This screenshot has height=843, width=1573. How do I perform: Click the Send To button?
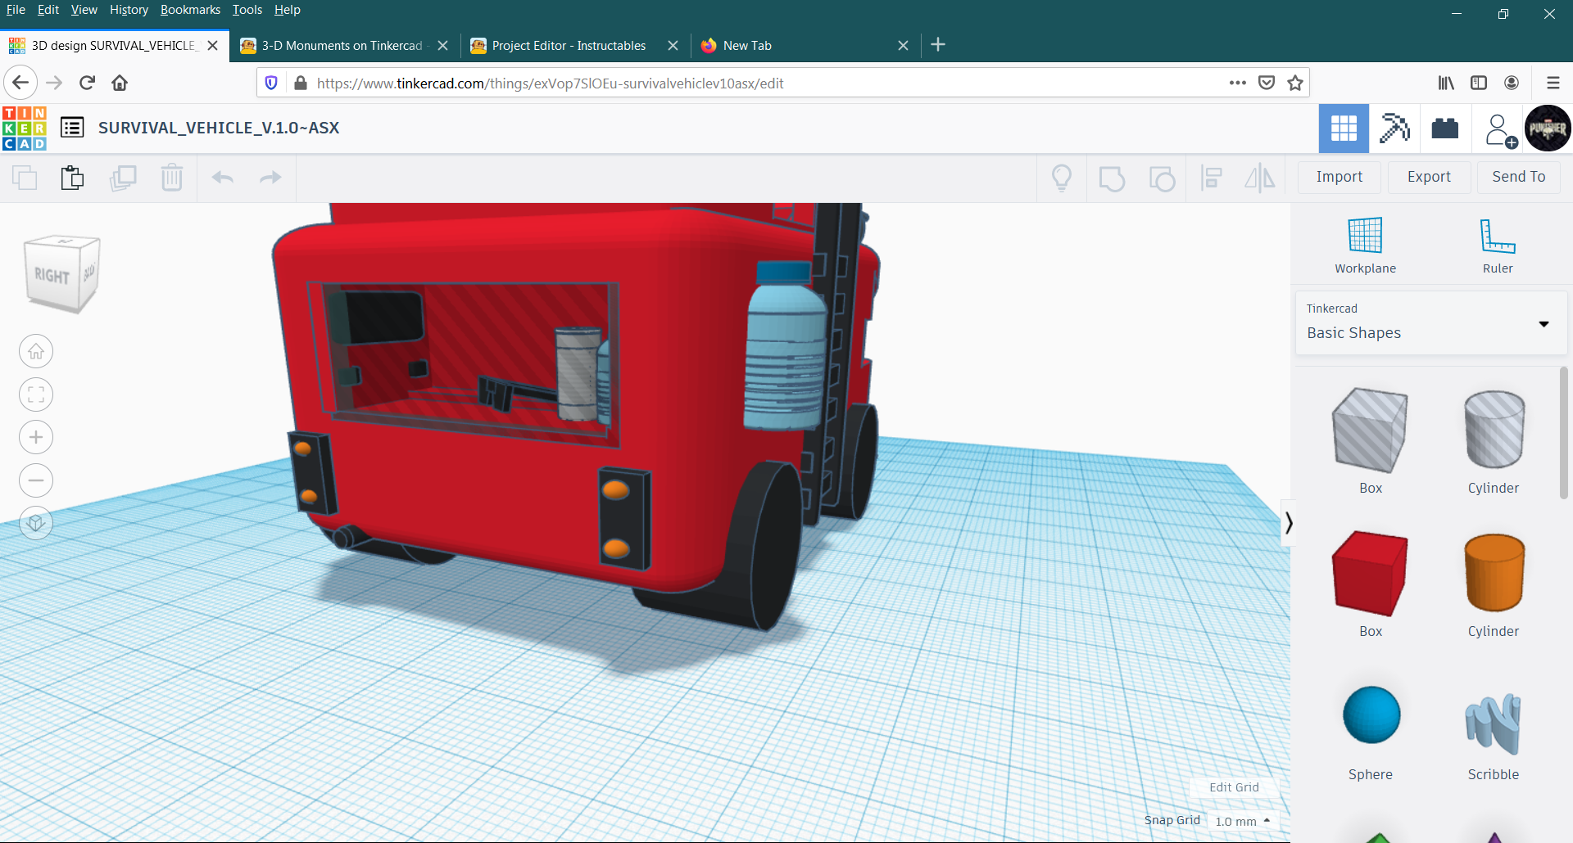point(1518,177)
